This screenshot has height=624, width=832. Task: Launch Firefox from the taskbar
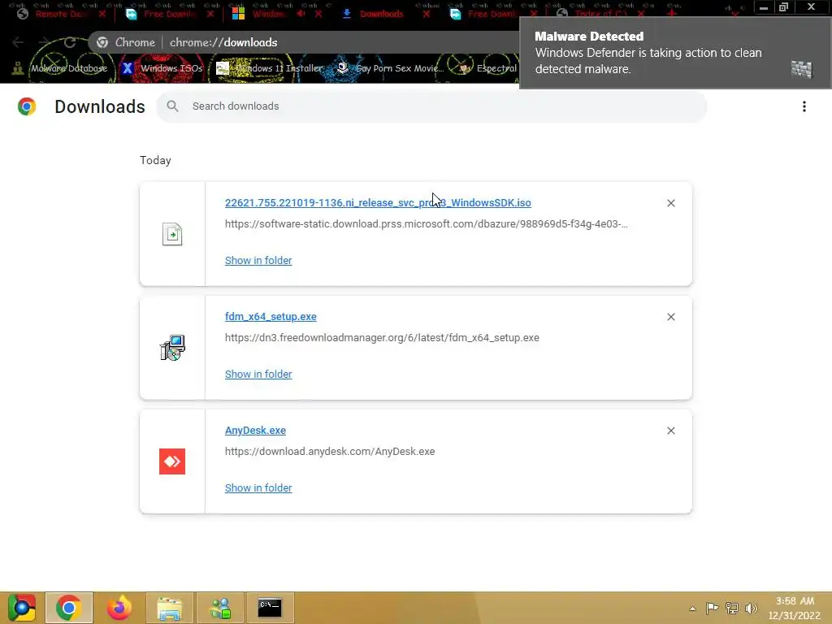click(x=119, y=608)
